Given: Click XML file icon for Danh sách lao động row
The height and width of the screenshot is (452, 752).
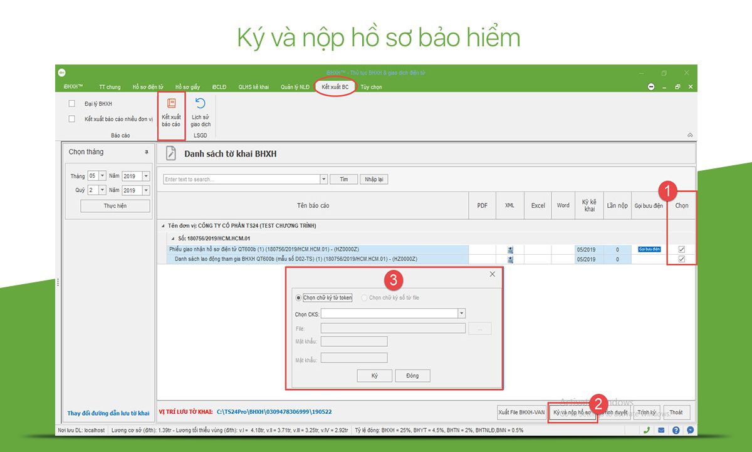Looking at the screenshot, I should (x=510, y=259).
